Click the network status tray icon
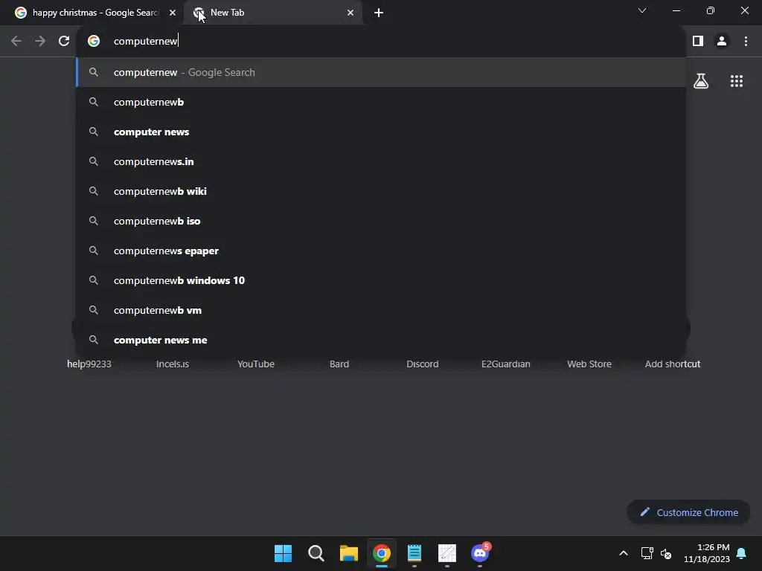 click(647, 553)
